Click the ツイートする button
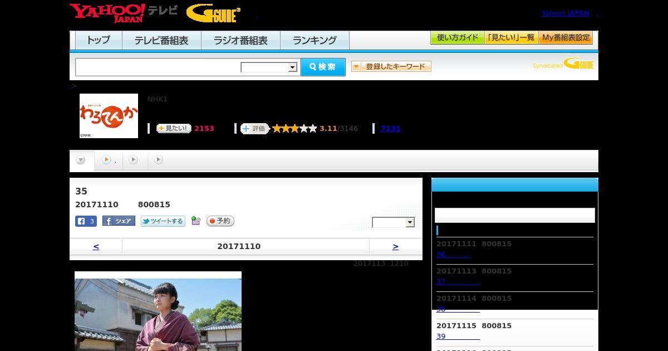The image size is (668, 351). pos(163,221)
